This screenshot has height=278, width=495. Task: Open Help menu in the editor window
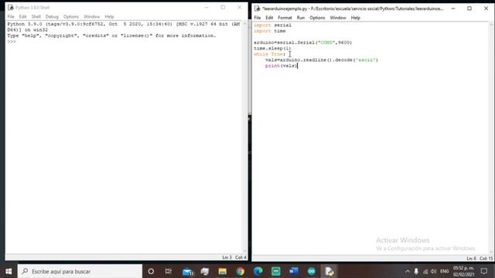tap(356, 18)
